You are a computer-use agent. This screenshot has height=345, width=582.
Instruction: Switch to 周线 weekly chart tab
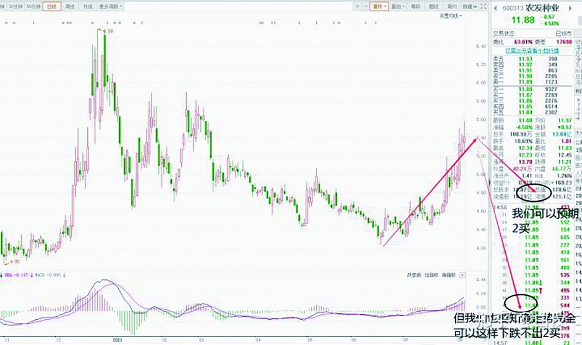click(x=70, y=6)
